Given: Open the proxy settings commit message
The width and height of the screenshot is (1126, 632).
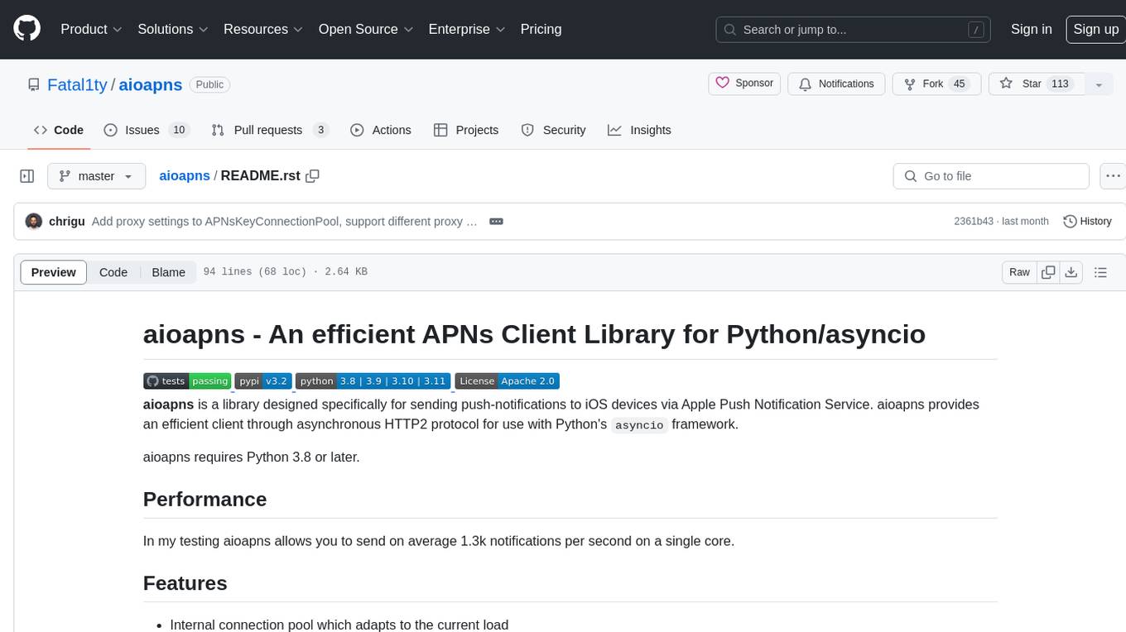Looking at the screenshot, I should (x=285, y=222).
